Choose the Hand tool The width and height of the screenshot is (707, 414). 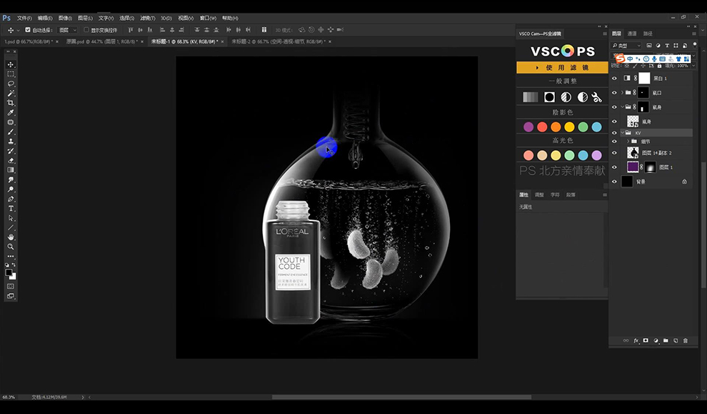pos(11,237)
